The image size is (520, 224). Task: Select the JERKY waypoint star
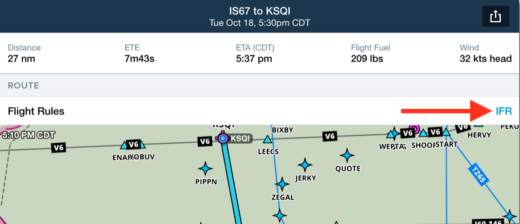pyautogui.click(x=305, y=165)
